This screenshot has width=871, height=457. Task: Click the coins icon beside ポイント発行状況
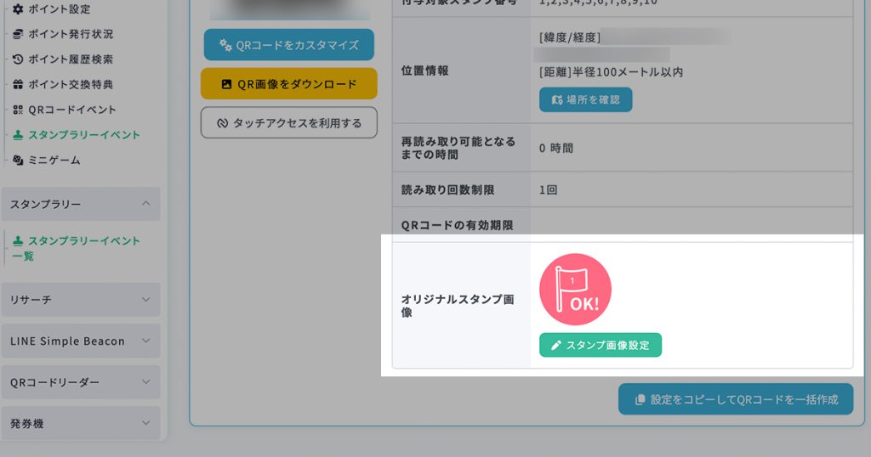click(18, 35)
